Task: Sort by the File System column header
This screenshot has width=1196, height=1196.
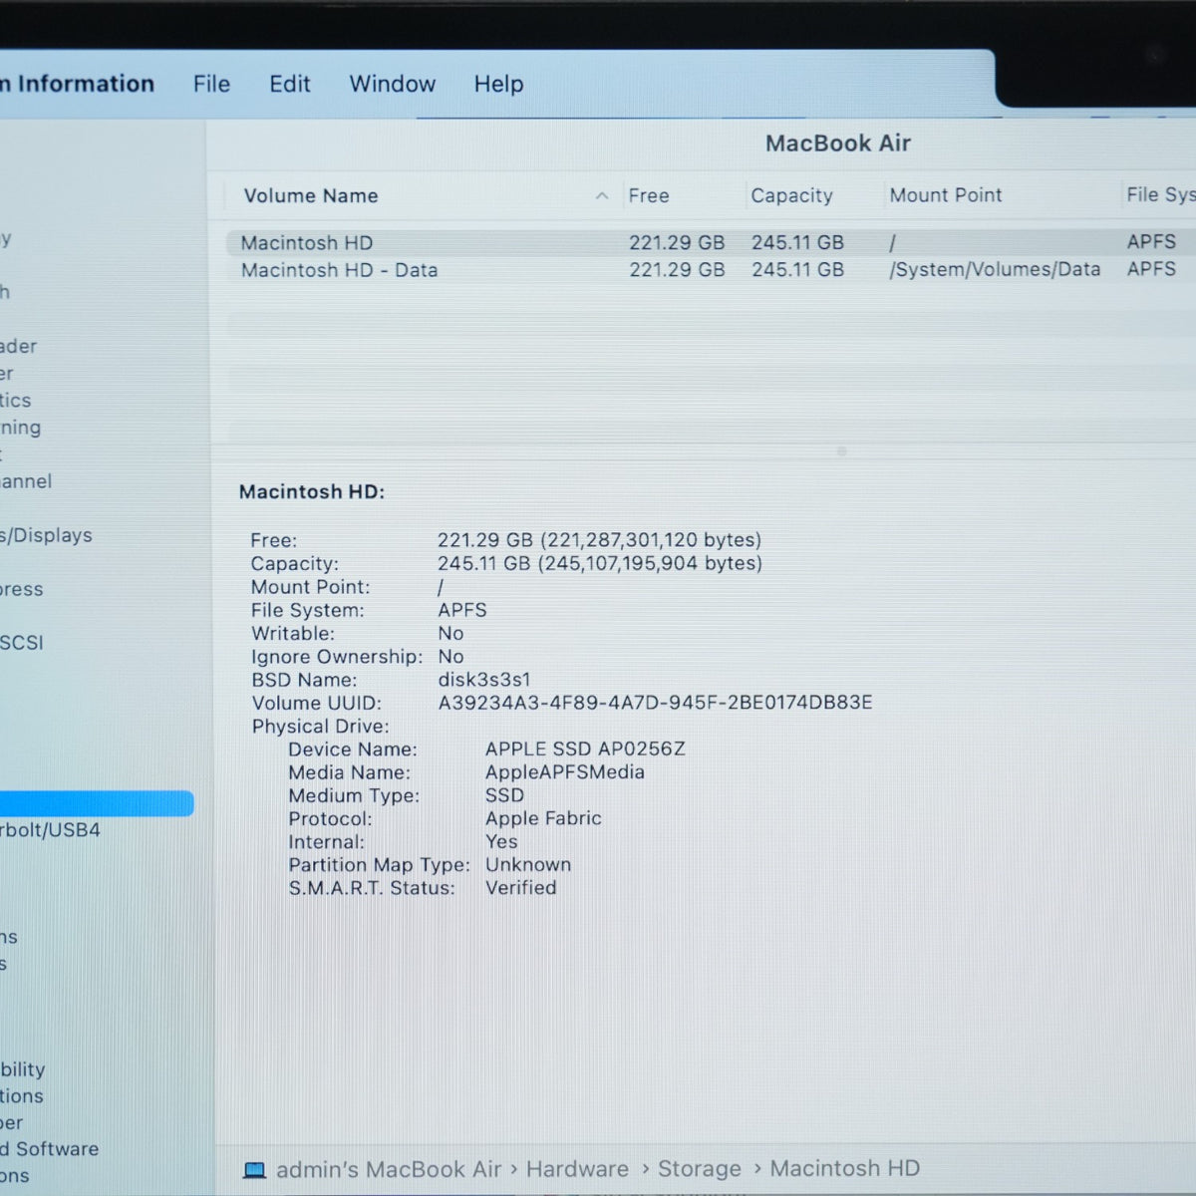Action: point(1160,195)
